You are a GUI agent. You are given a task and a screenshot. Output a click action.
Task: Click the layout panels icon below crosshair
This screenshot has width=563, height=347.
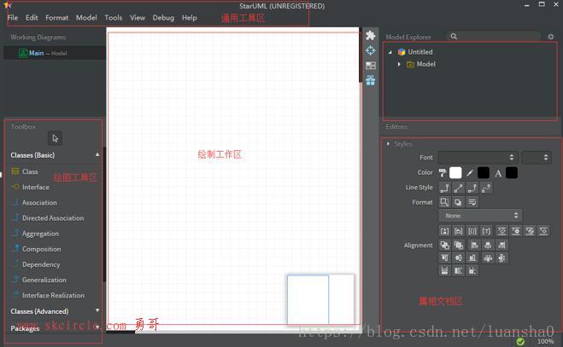coord(370,66)
